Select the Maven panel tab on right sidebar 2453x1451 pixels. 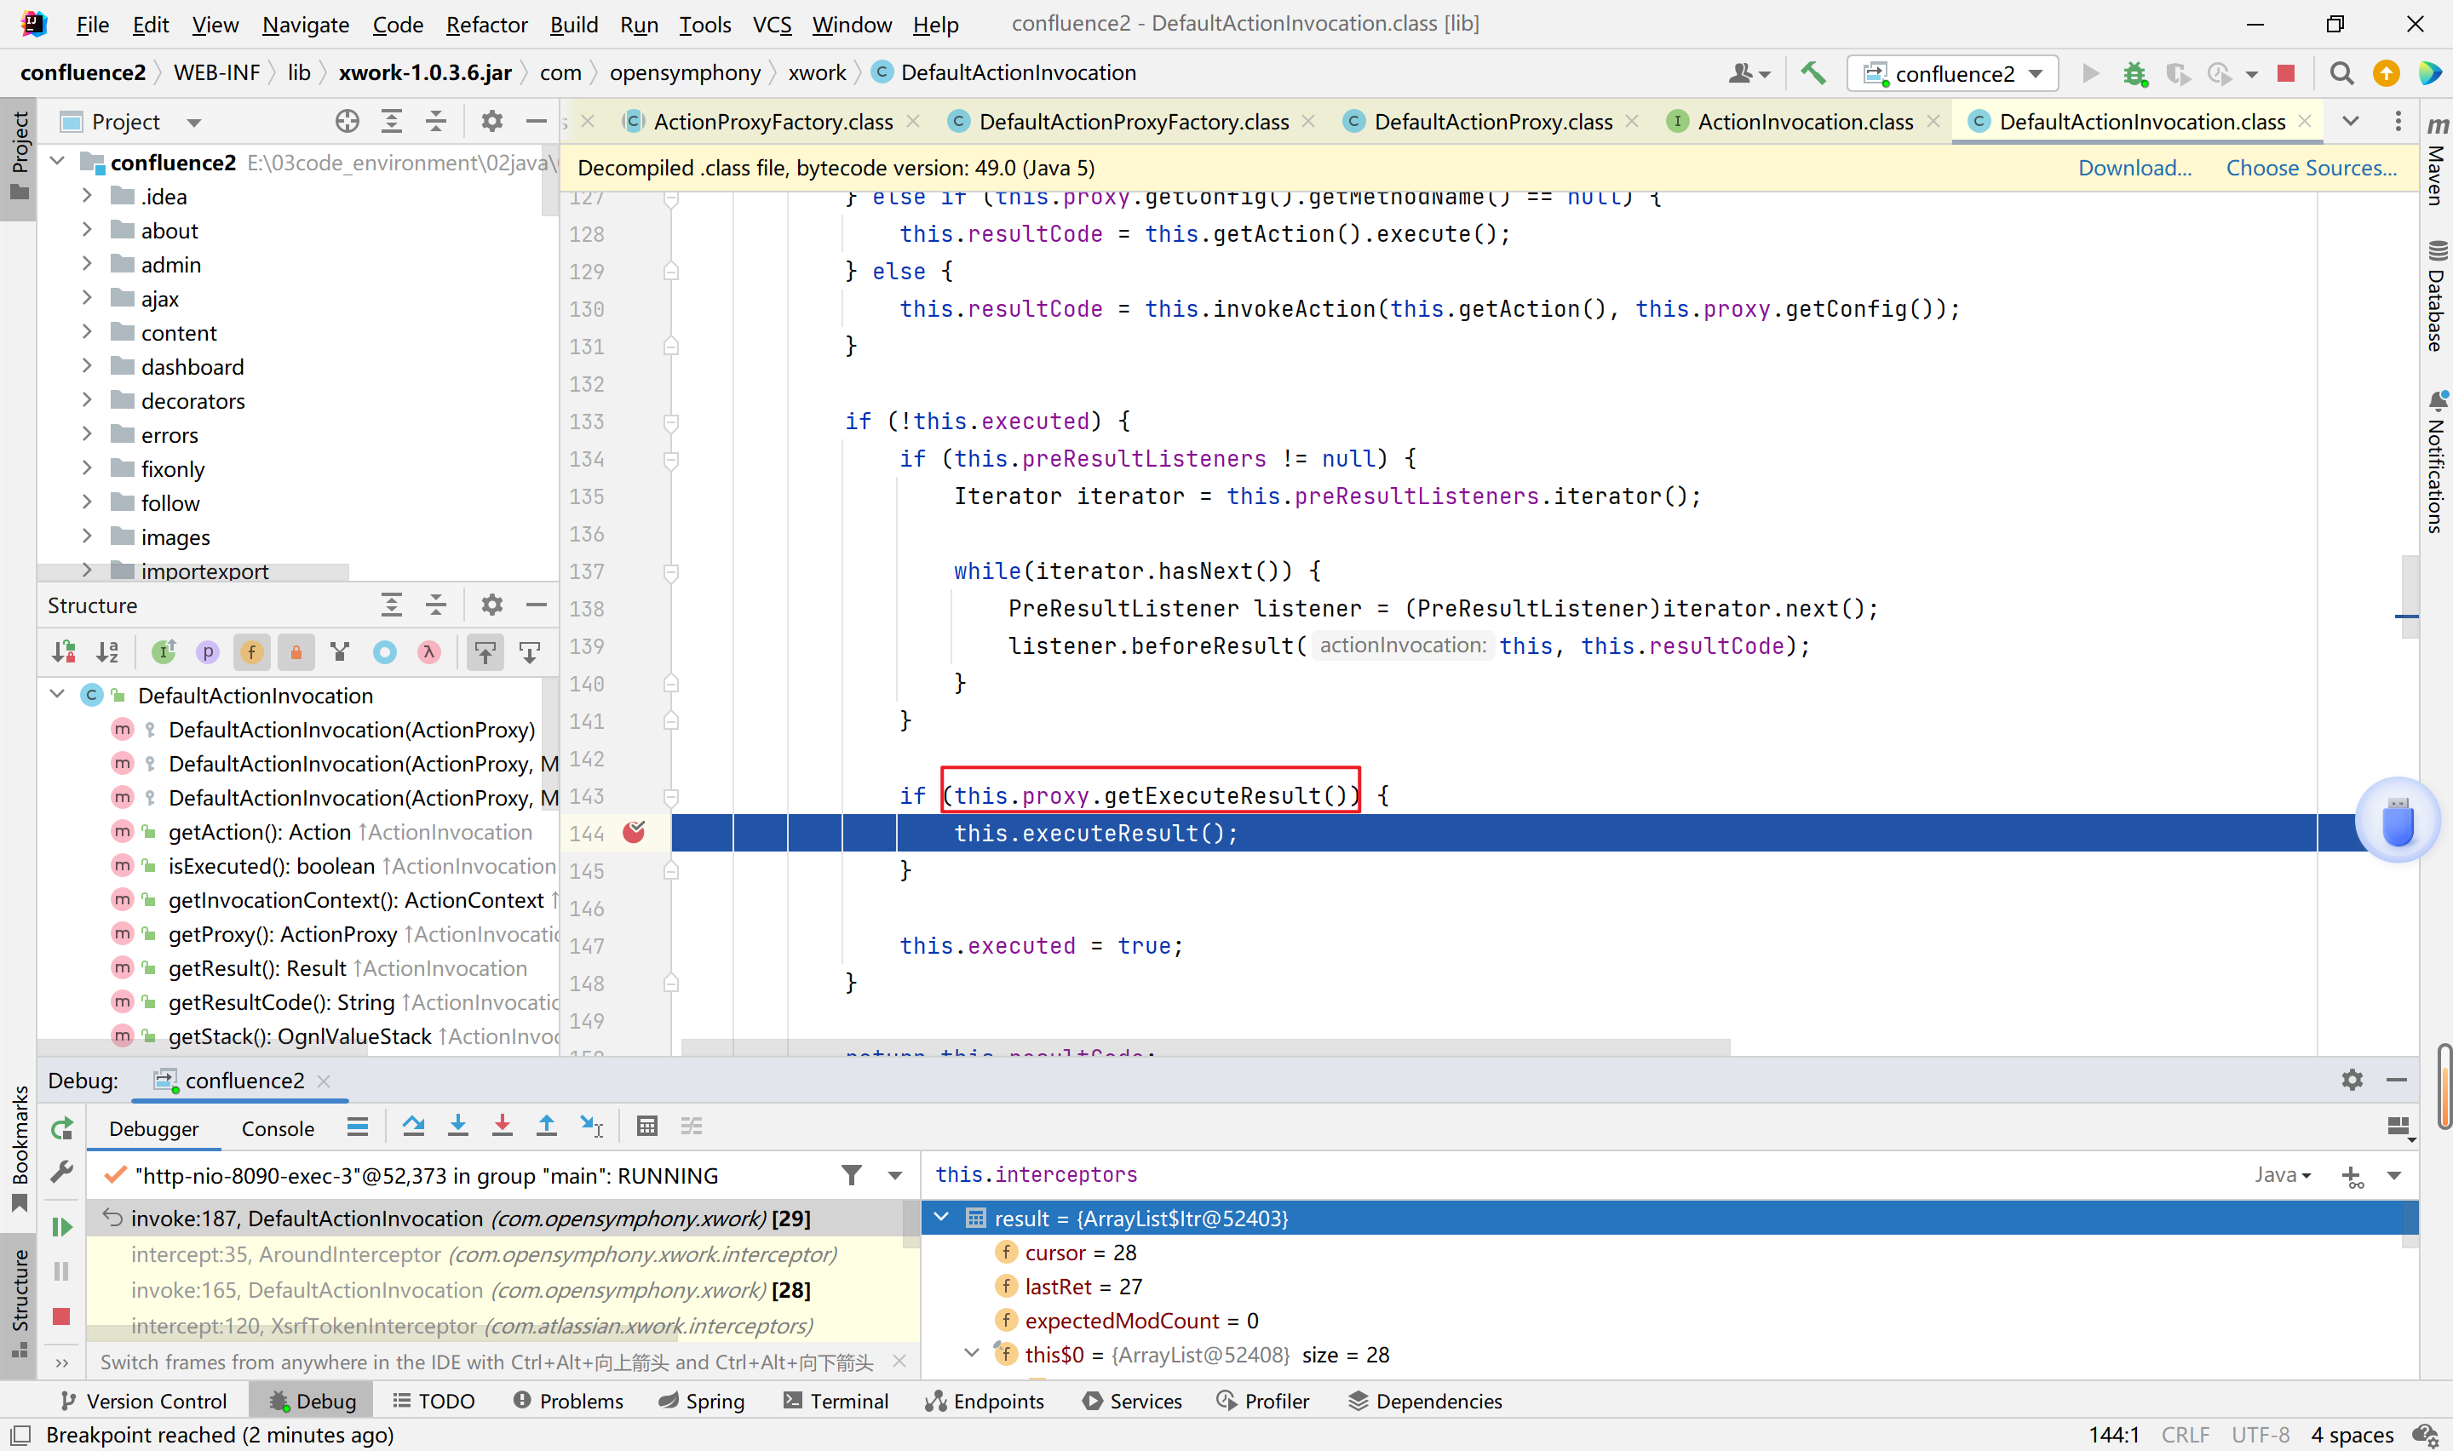(2436, 154)
